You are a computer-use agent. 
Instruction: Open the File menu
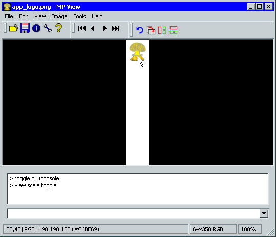9,16
